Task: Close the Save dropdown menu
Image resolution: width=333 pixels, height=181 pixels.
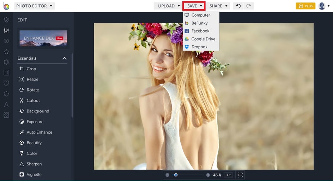Action: [x=194, y=6]
